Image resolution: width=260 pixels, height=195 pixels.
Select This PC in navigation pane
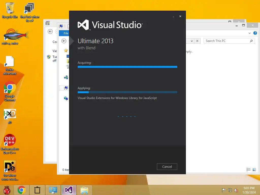pos(66,88)
